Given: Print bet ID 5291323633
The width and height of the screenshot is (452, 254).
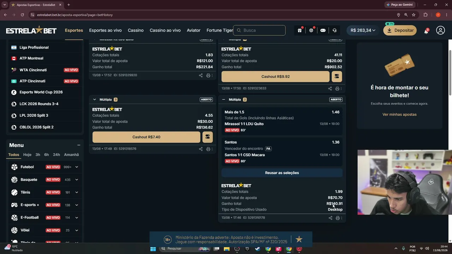Looking at the screenshot, I should [x=337, y=89].
